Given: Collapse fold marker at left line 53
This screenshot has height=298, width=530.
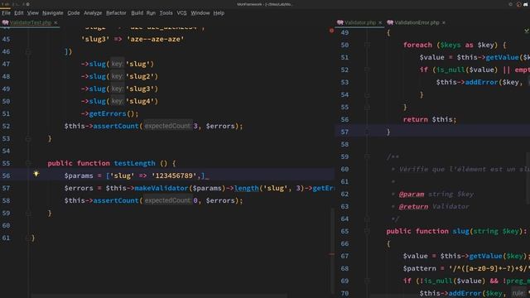Looking at the screenshot, I should point(28,138).
